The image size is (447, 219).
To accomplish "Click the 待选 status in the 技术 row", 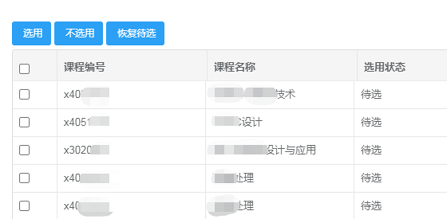I will (x=371, y=94).
